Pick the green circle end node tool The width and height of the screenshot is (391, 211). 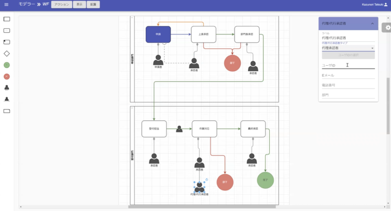[x=7, y=65]
